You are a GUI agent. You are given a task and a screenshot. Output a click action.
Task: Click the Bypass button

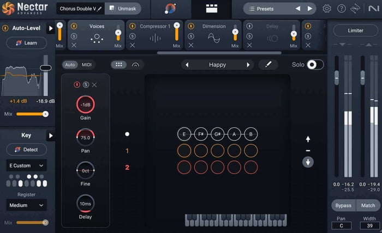(x=343, y=206)
